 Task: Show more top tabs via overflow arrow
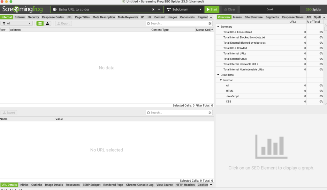tap(211, 17)
